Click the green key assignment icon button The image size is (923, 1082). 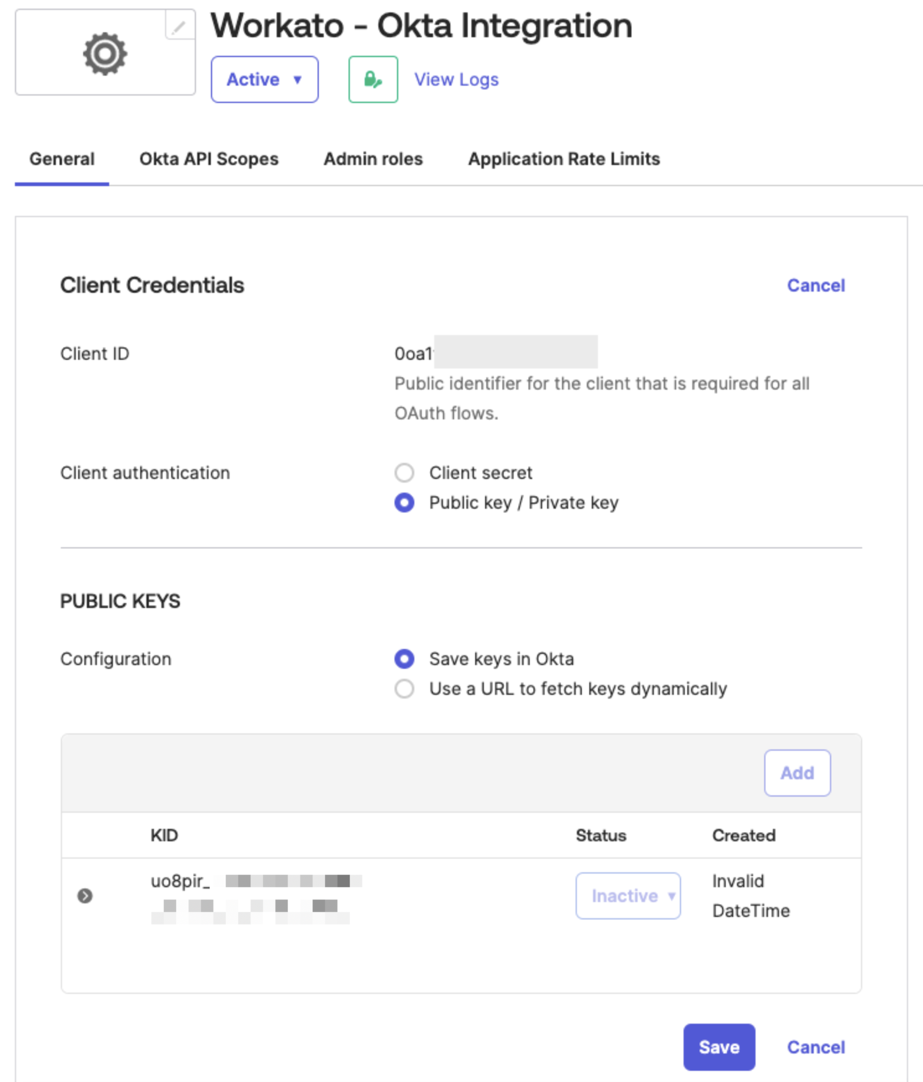click(373, 79)
